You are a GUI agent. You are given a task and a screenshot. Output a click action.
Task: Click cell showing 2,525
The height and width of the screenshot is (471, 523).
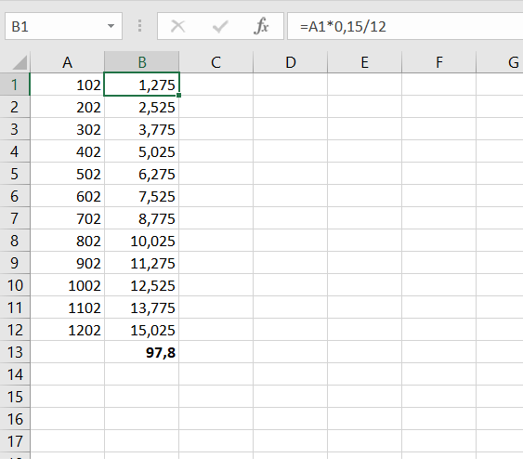pos(142,107)
